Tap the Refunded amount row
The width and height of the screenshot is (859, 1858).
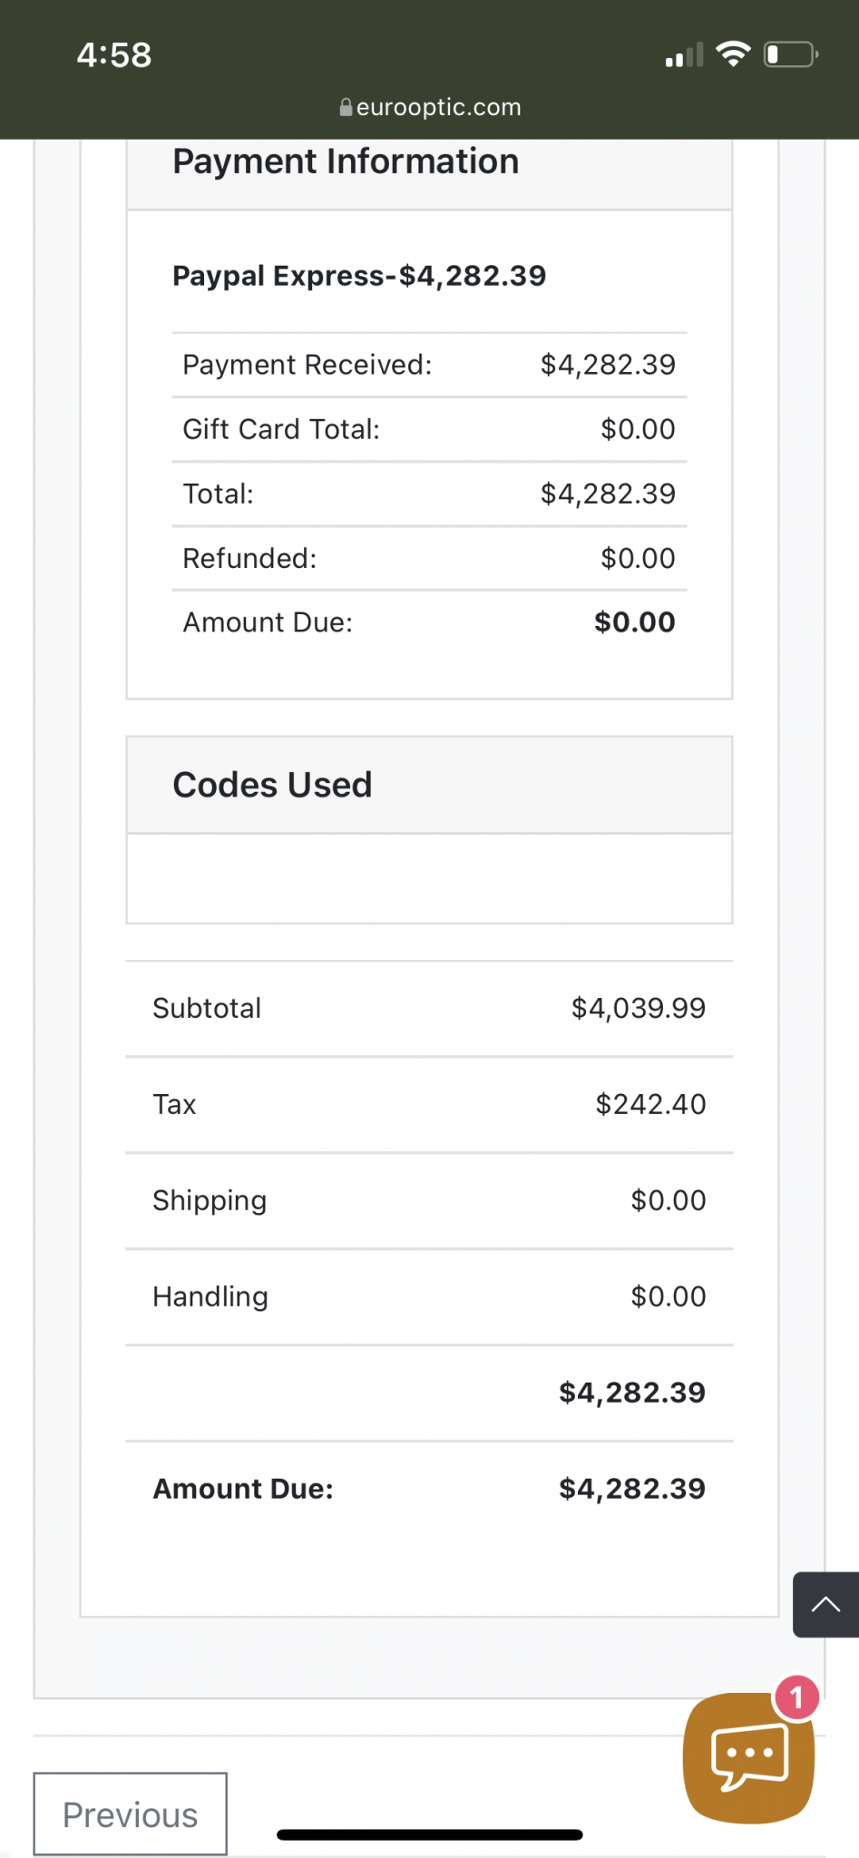point(429,558)
